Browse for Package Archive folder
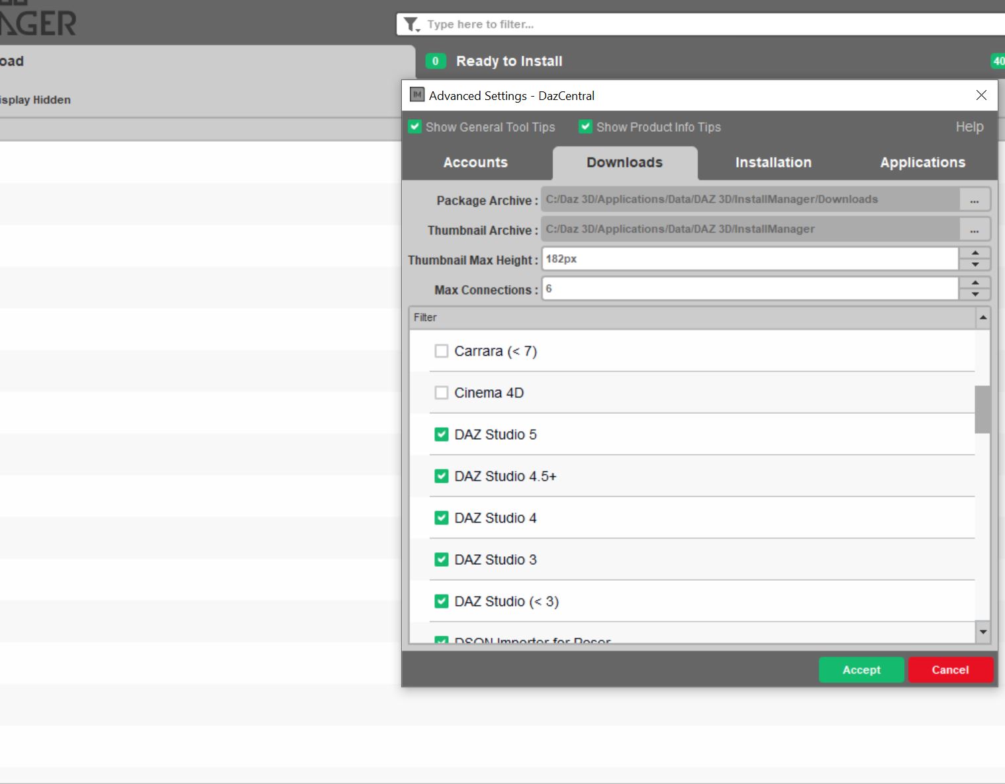Screen dimensions: 1005x784 tap(975, 199)
